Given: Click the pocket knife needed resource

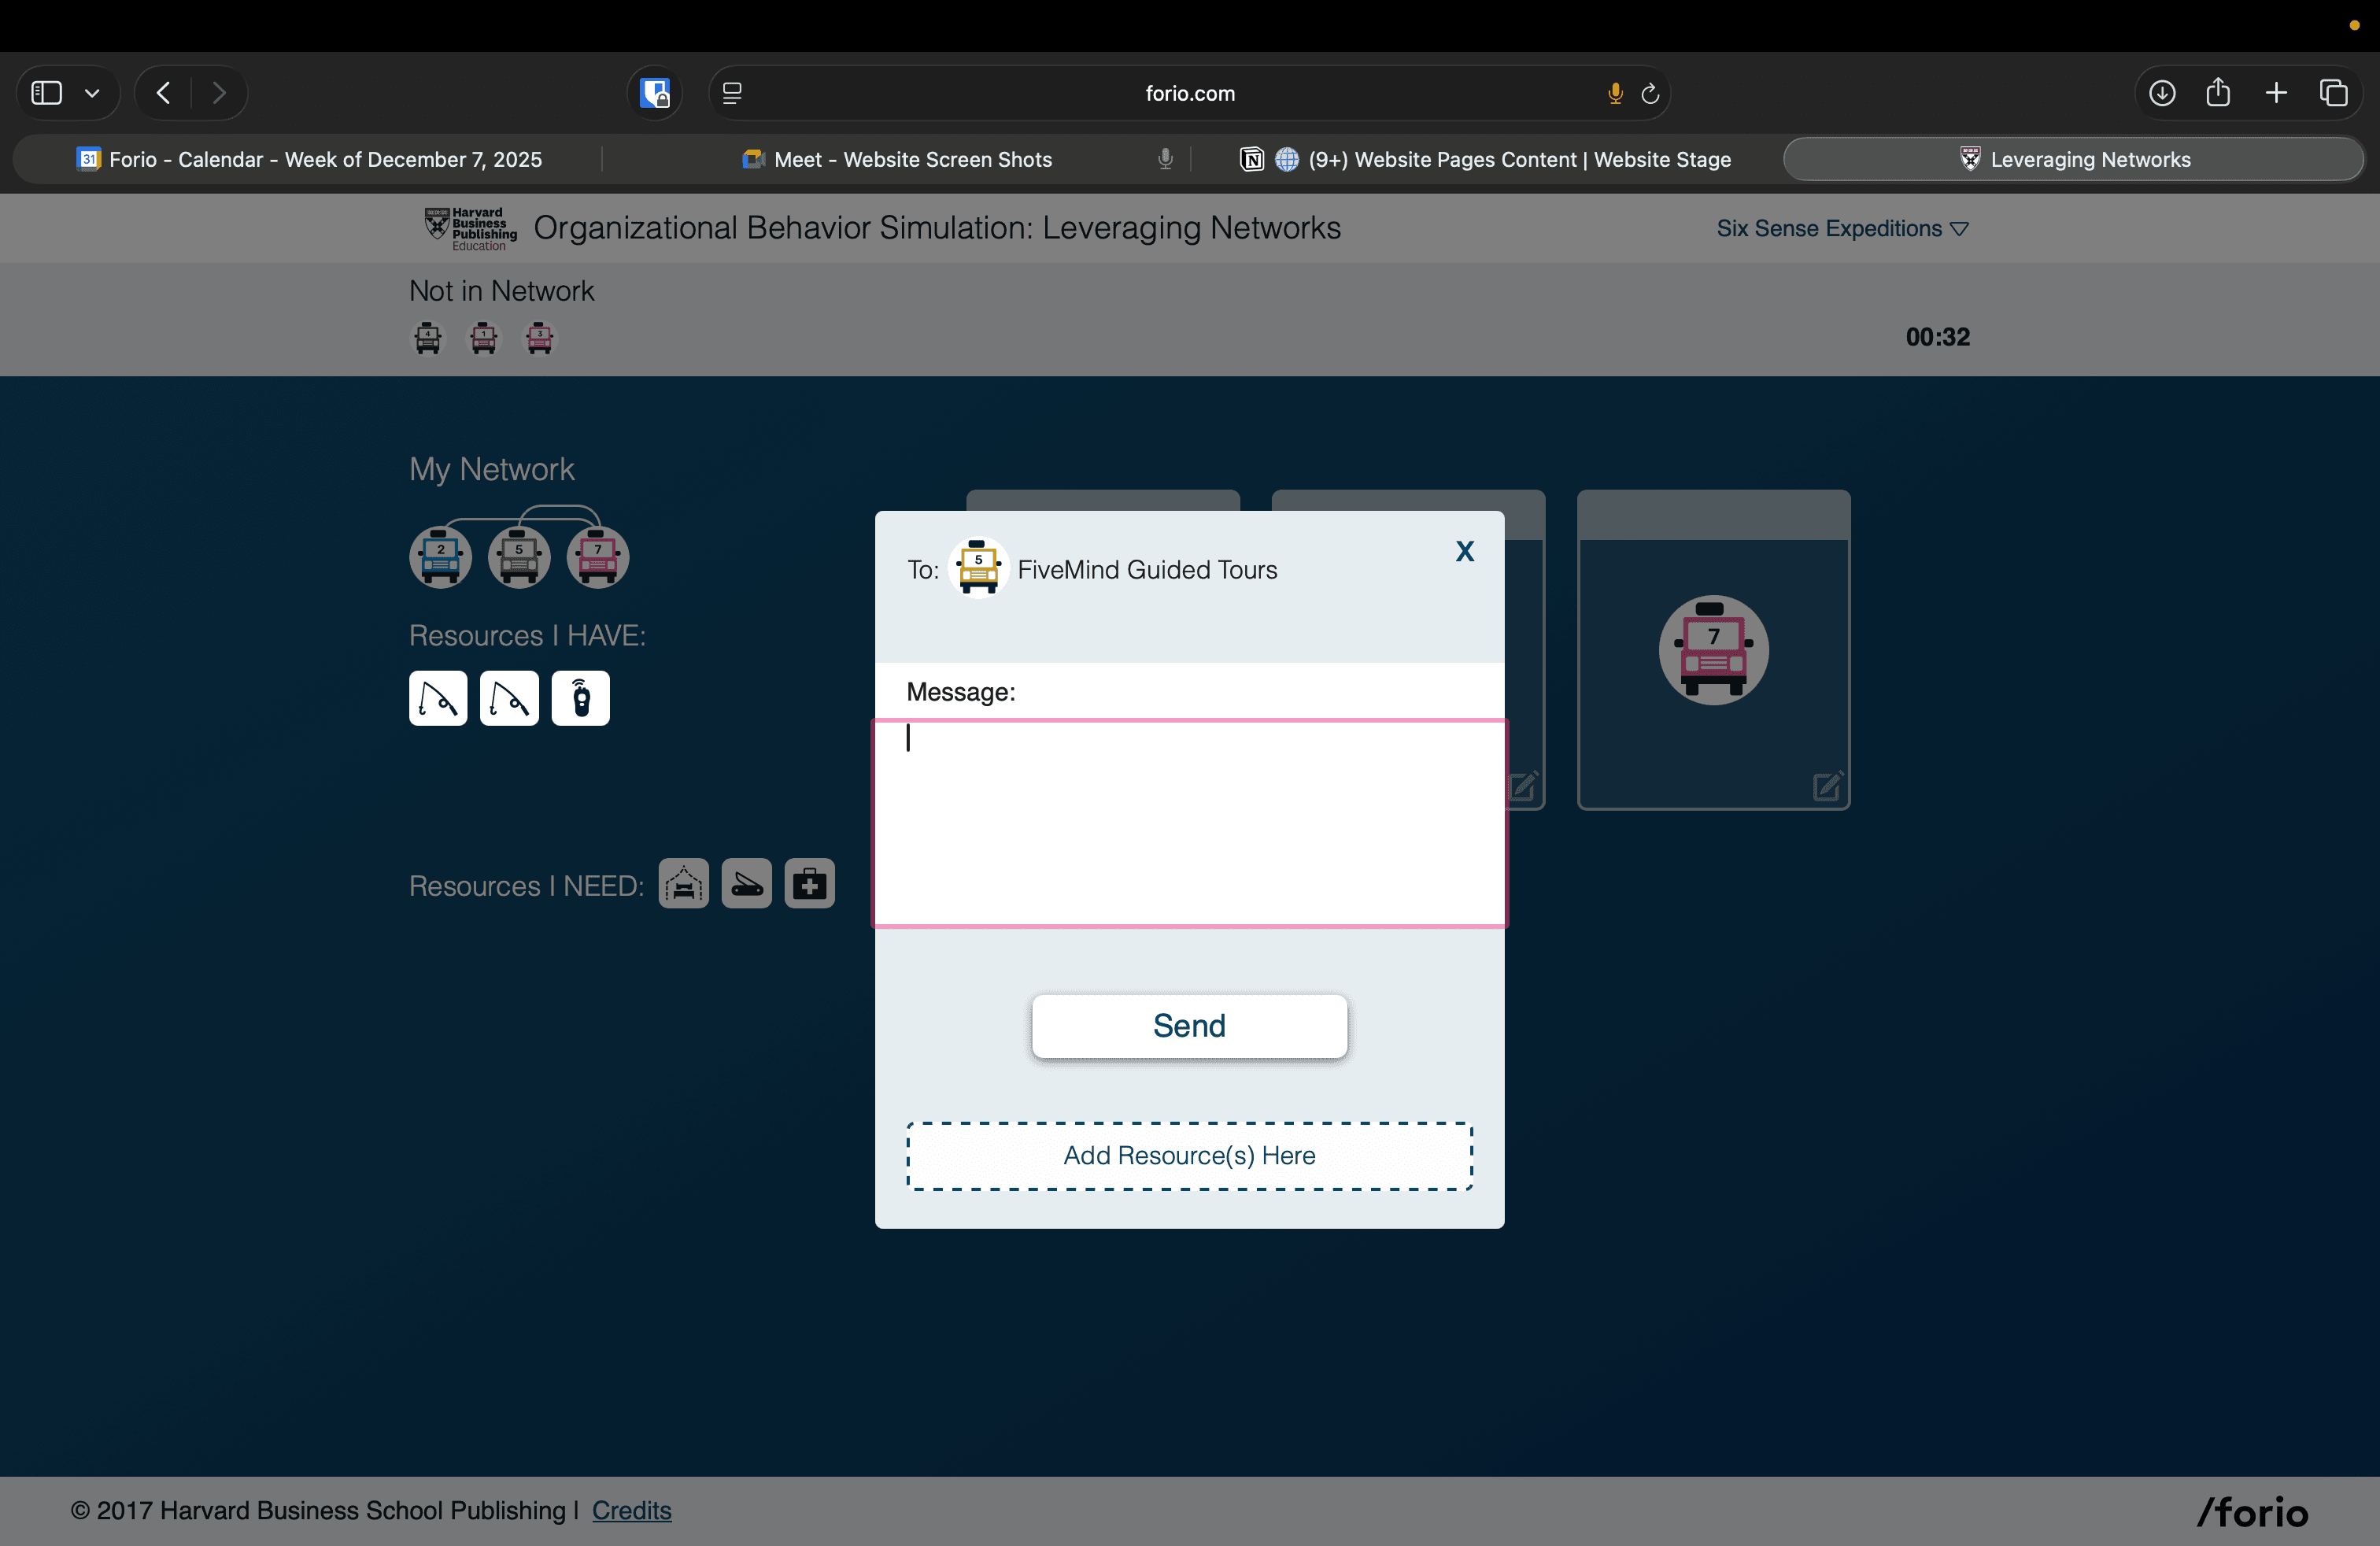Looking at the screenshot, I should pyautogui.click(x=746, y=884).
